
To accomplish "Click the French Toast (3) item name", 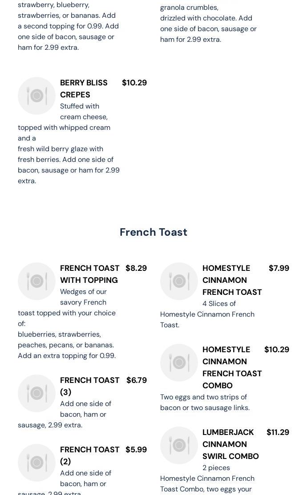I will 89,386.
